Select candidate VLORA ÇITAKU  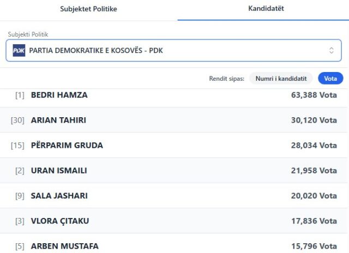pyautogui.click(x=60, y=221)
